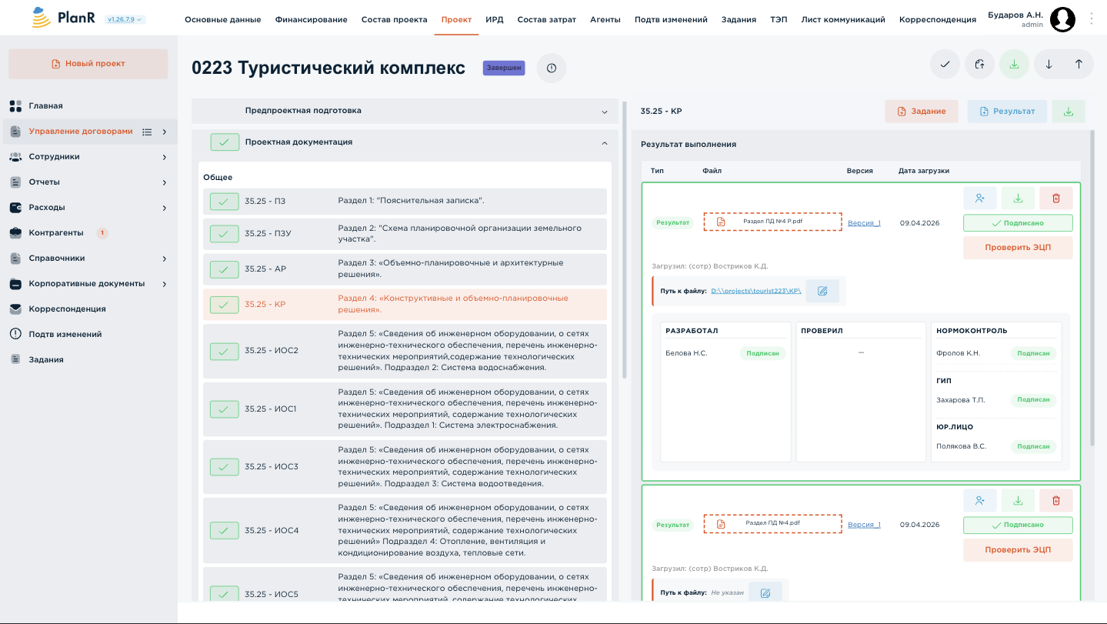
Task: Delete Раздел ПД №4.pdf with trash icon
Action: (1056, 501)
